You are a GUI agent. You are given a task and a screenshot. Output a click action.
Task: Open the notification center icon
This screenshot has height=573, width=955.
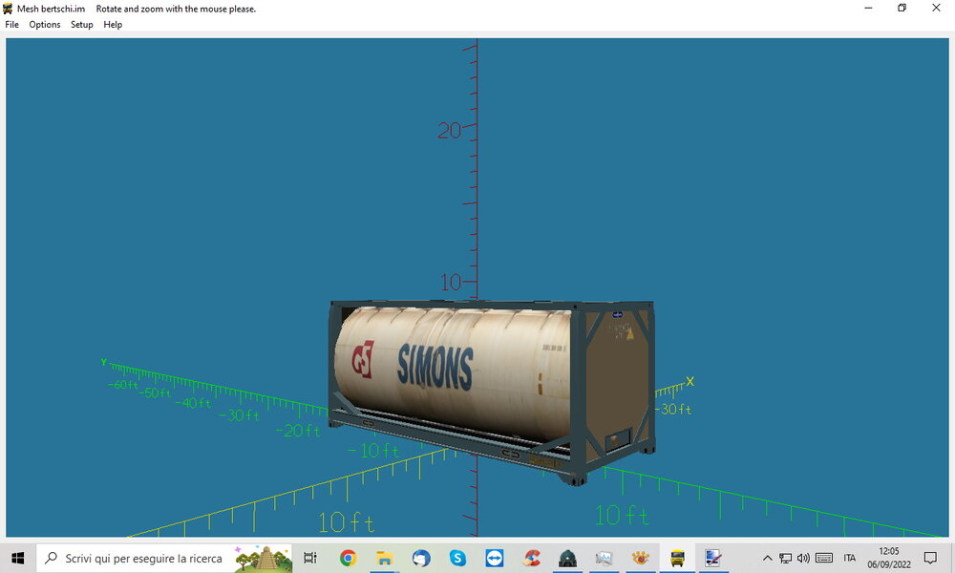click(x=930, y=558)
